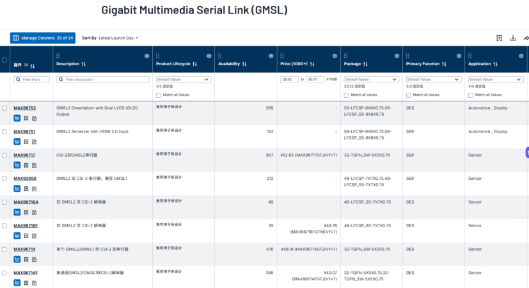Open MAX96717 datasheet document icon

coord(34,165)
